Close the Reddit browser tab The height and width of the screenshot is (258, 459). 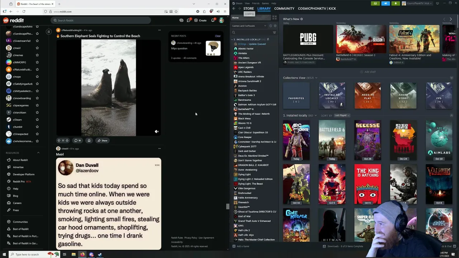pos(52,4)
